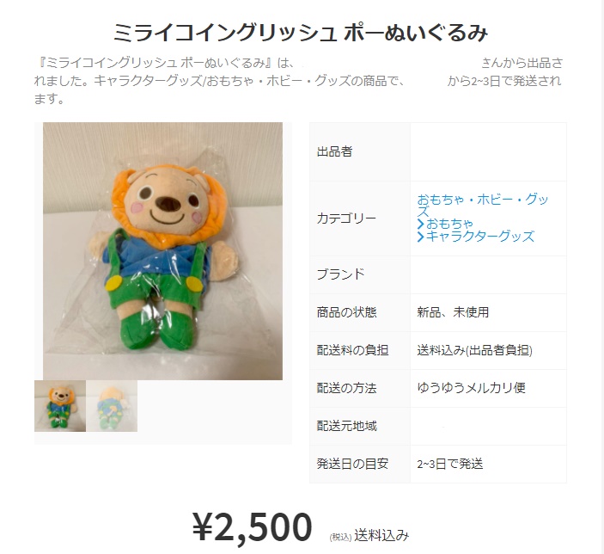Click the ゆうゆうメルカリ便 shipping method value

(471, 388)
